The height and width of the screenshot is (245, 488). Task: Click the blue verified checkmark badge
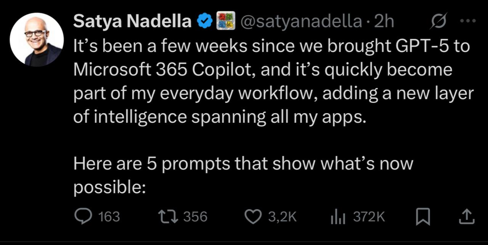204,22
